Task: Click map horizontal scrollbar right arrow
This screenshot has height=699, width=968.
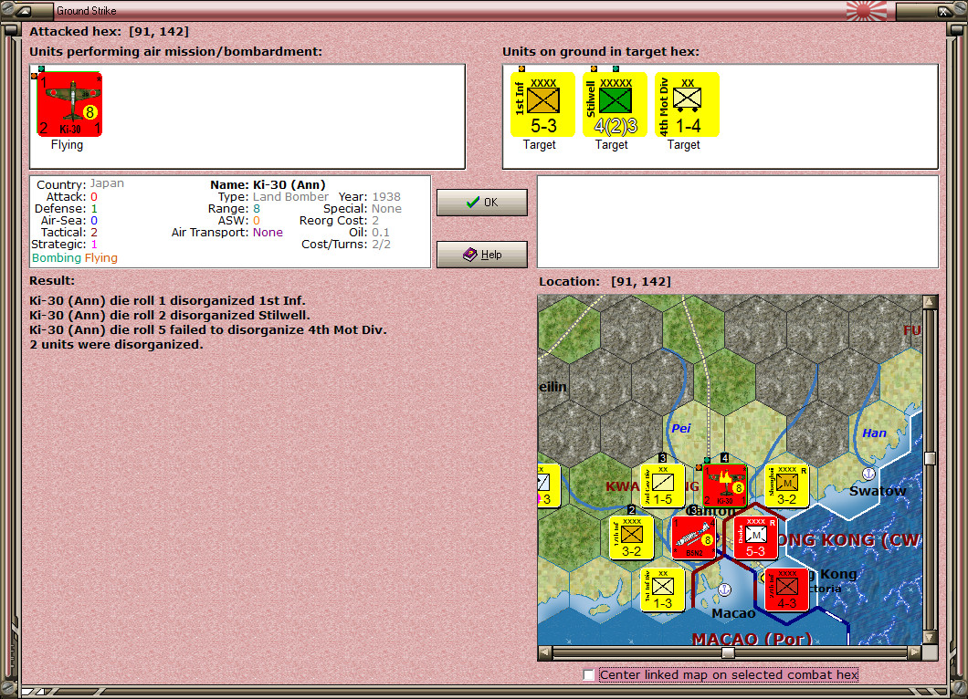Action: (915, 652)
